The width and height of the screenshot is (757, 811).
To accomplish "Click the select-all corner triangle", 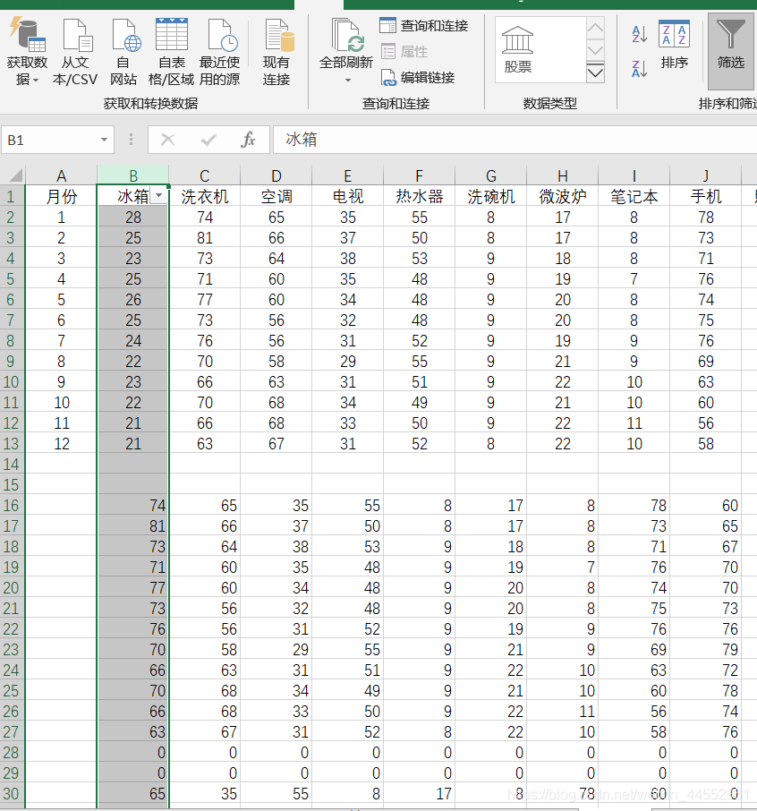I will pyautogui.click(x=15, y=175).
